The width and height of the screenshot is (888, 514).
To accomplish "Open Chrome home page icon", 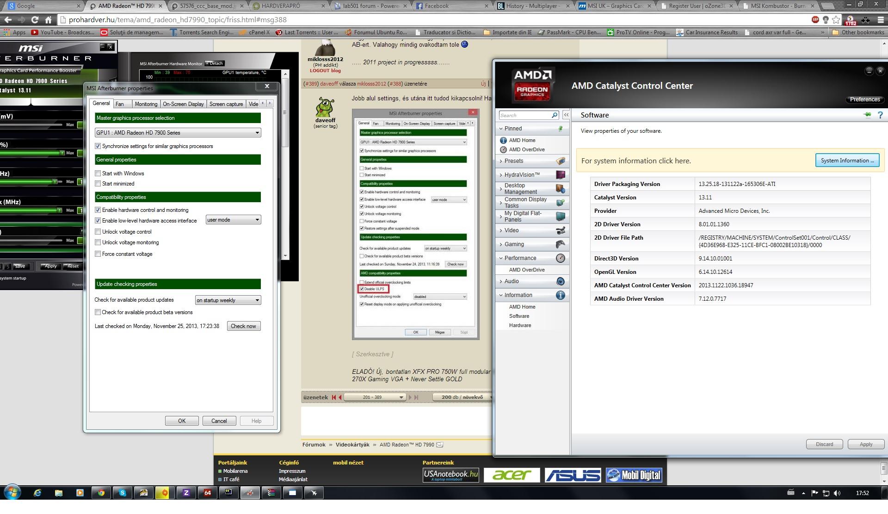I will [48, 20].
